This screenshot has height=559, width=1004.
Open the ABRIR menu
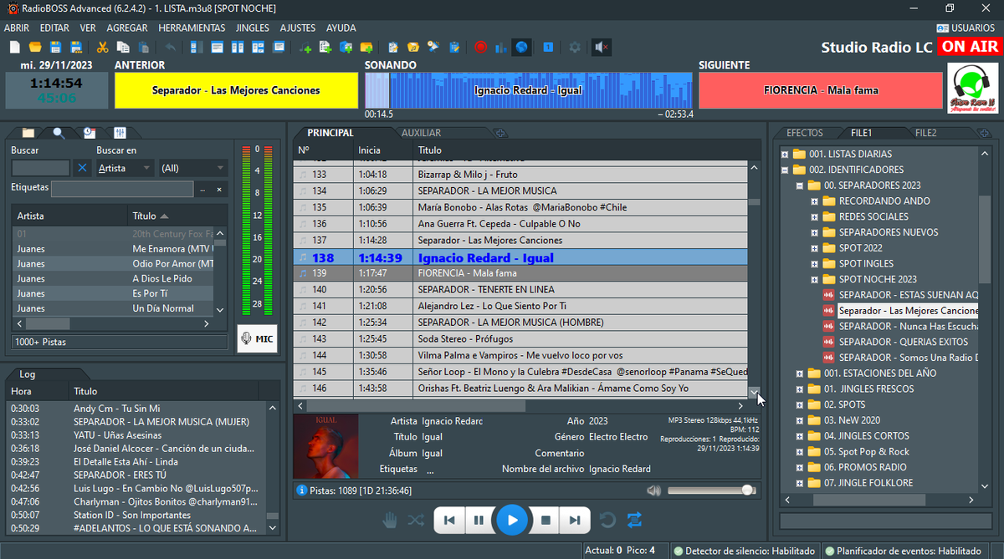[17, 28]
